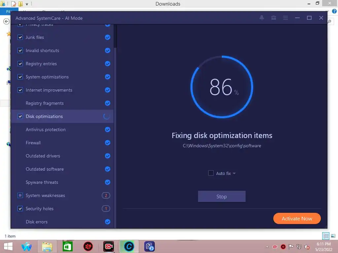Click the issue count badge for System weaknesses
Screen dimensions: 338x253
(106, 195)
